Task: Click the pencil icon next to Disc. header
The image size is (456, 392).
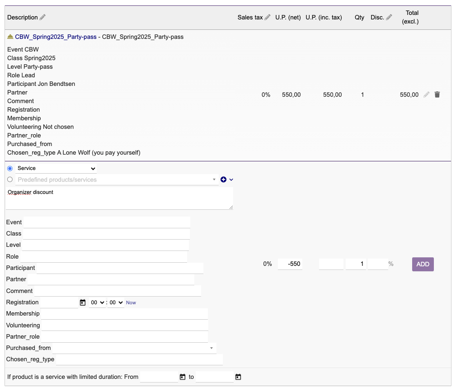Action: [x=389, y=17]
